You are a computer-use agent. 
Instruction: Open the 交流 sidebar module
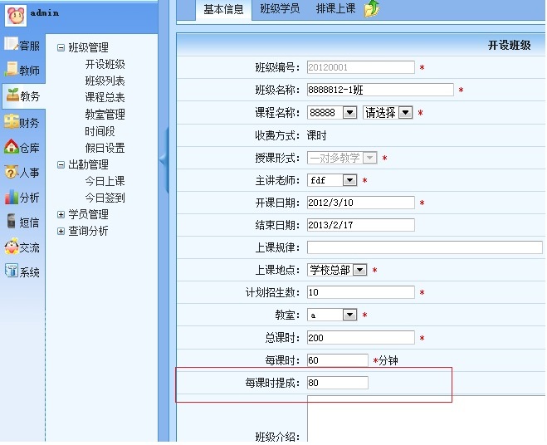pyautogui.click(x=22, y=247)
